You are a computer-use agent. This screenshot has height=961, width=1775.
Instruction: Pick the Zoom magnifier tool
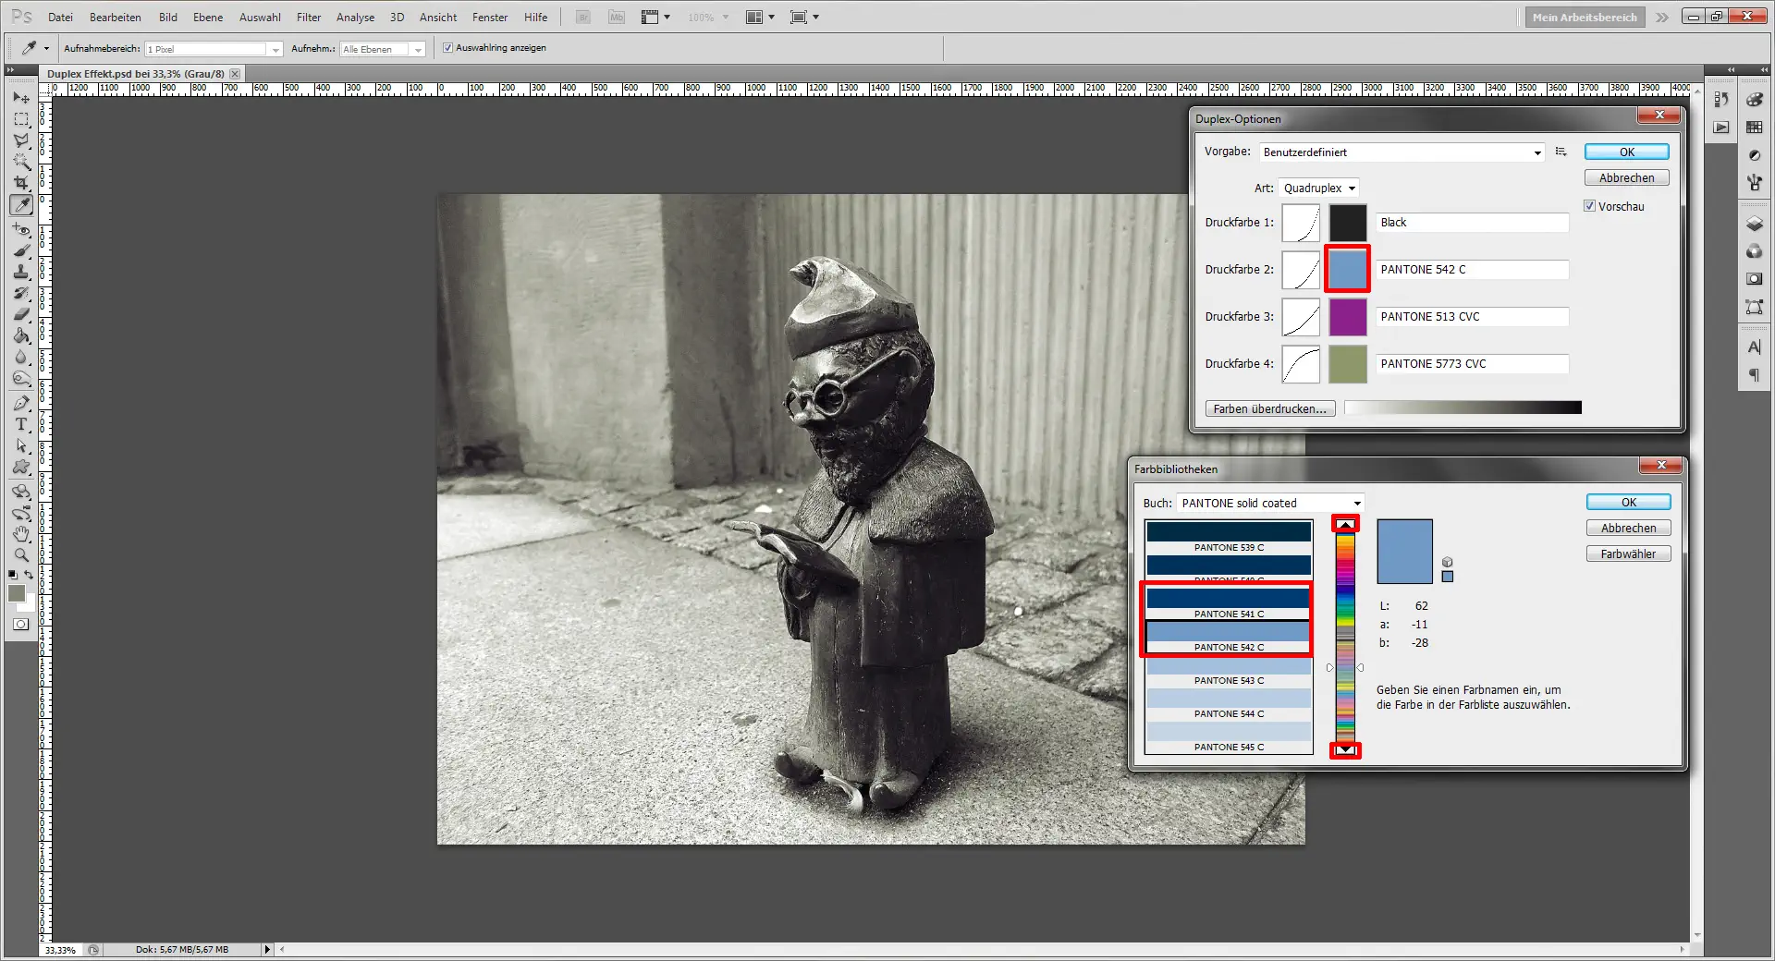[x=21, y=555]
